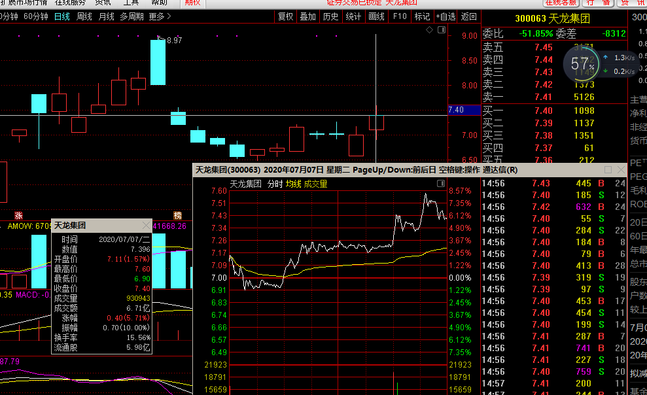
Task: Select the 成交量 label in the popup
Action: [x=316, y=184]
